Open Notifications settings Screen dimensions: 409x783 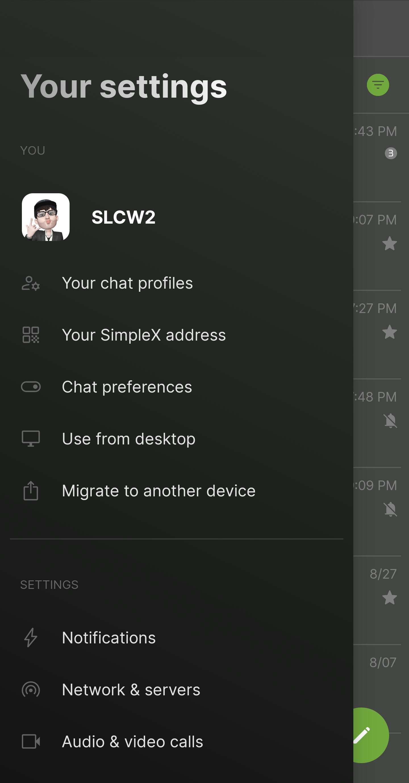108,638
